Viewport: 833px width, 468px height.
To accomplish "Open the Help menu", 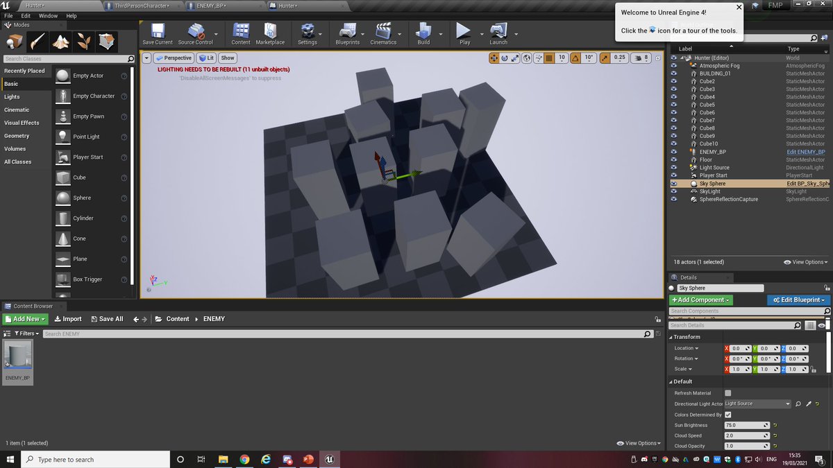I will [71, 15].
